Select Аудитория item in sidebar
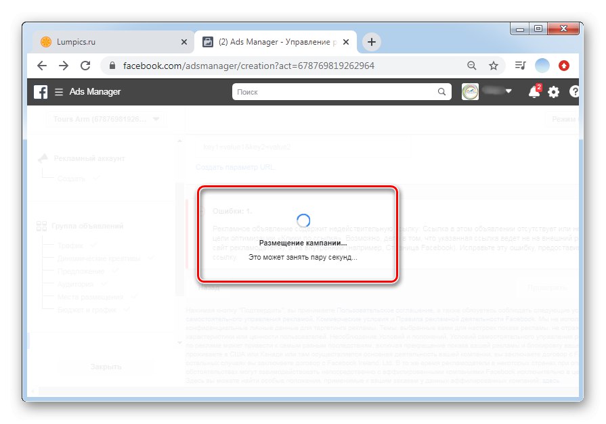Viewport: 606px width, 424px height. 75,284
